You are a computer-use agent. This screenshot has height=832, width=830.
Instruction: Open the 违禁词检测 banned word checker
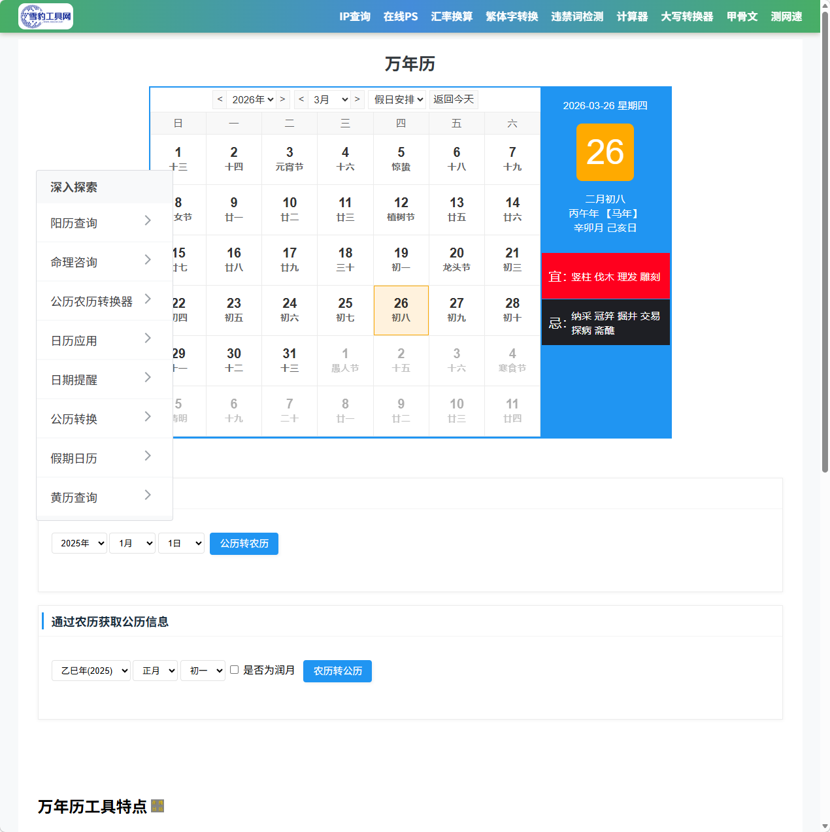pyautogui.click(x=576, y=16)
